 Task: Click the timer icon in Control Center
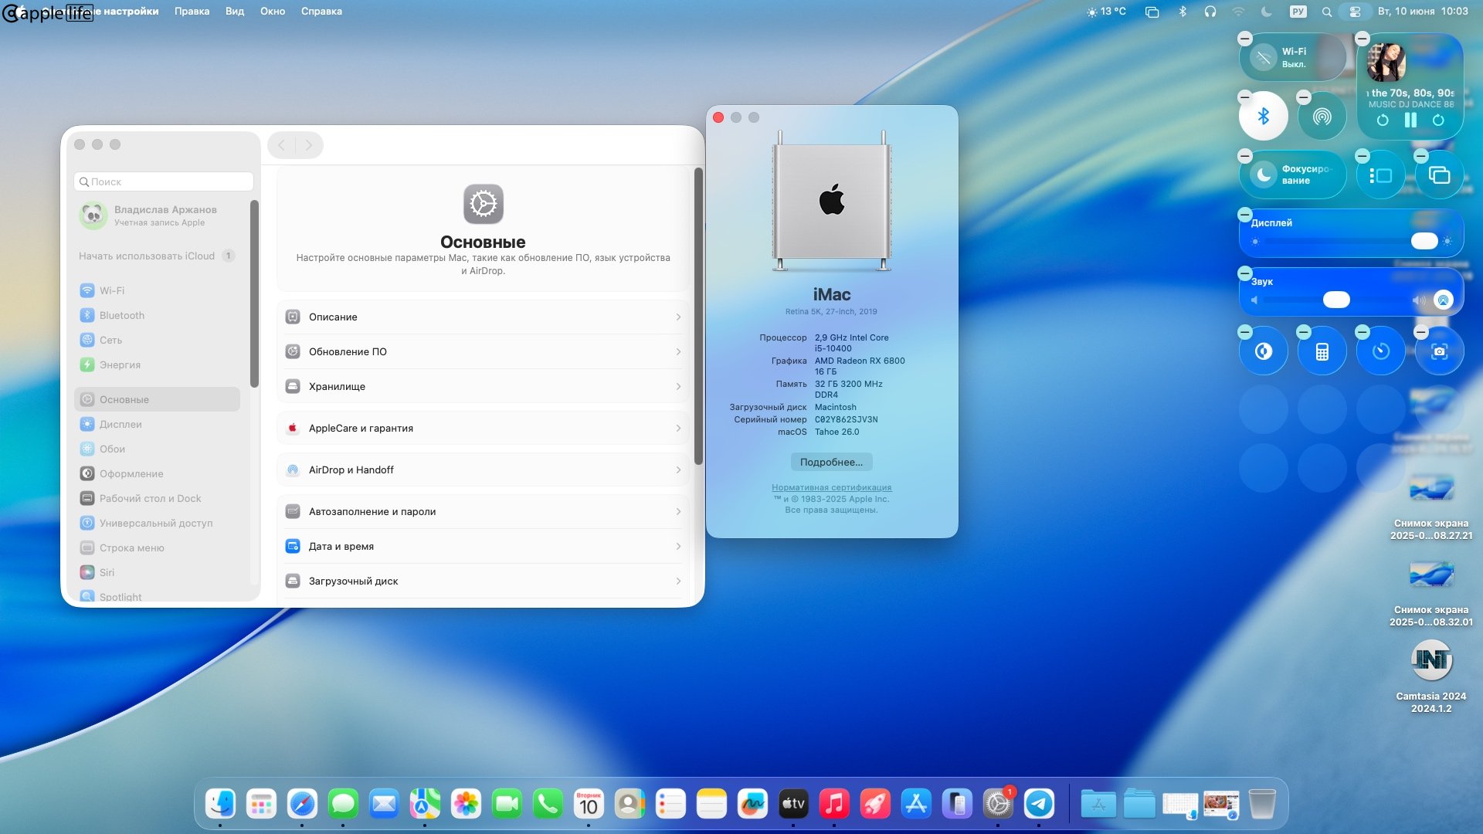(x=1380, y=351)
